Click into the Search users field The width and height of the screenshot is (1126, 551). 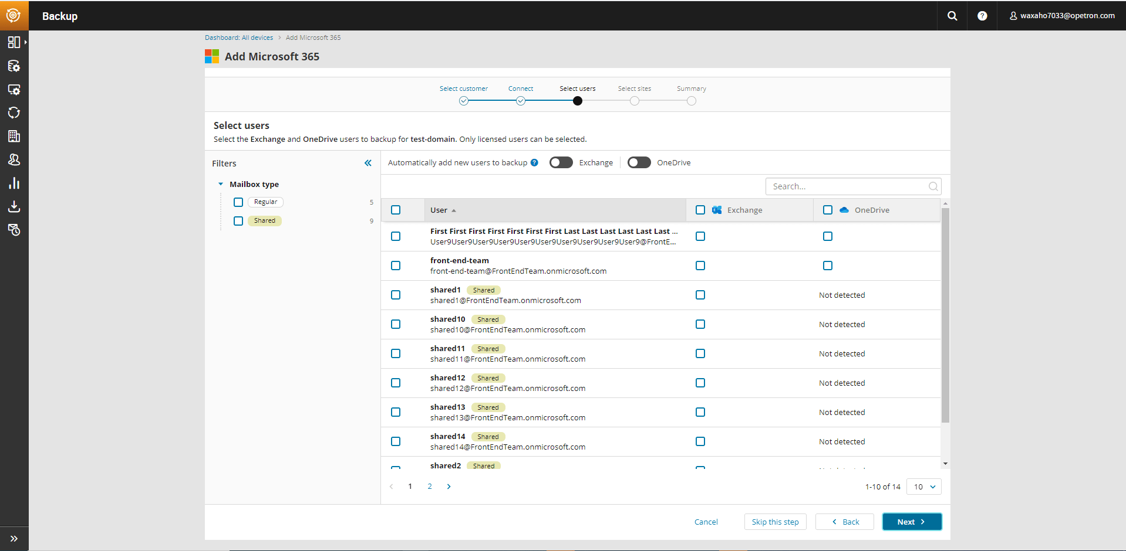coord(853,186)
